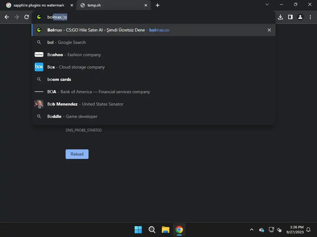Select BOA Bank of America suggestion
317x237 pixels.
tap(154, 92)
